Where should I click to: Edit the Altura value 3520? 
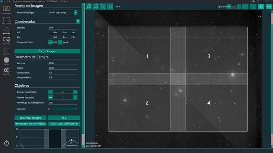63,68
